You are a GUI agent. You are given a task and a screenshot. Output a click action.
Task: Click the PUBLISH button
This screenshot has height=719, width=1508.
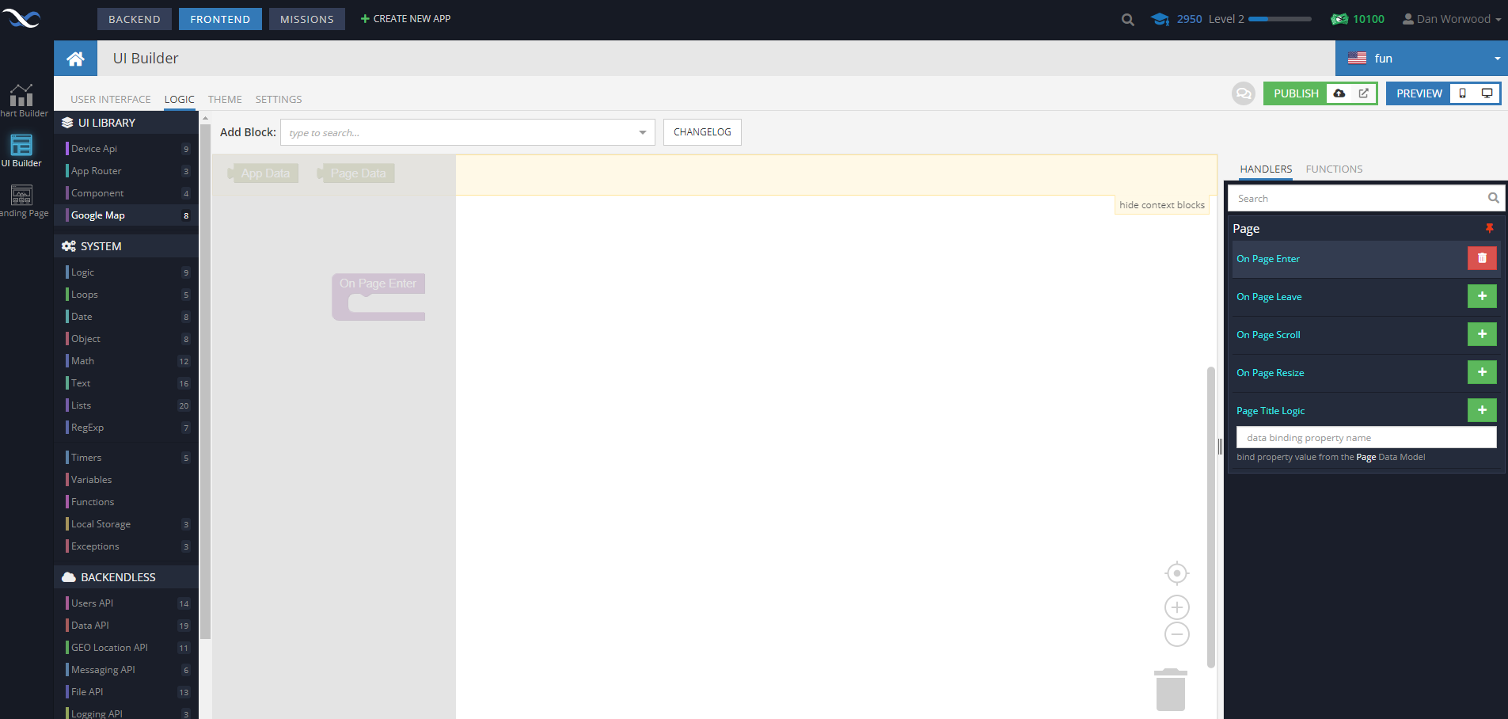(1296, 93)
